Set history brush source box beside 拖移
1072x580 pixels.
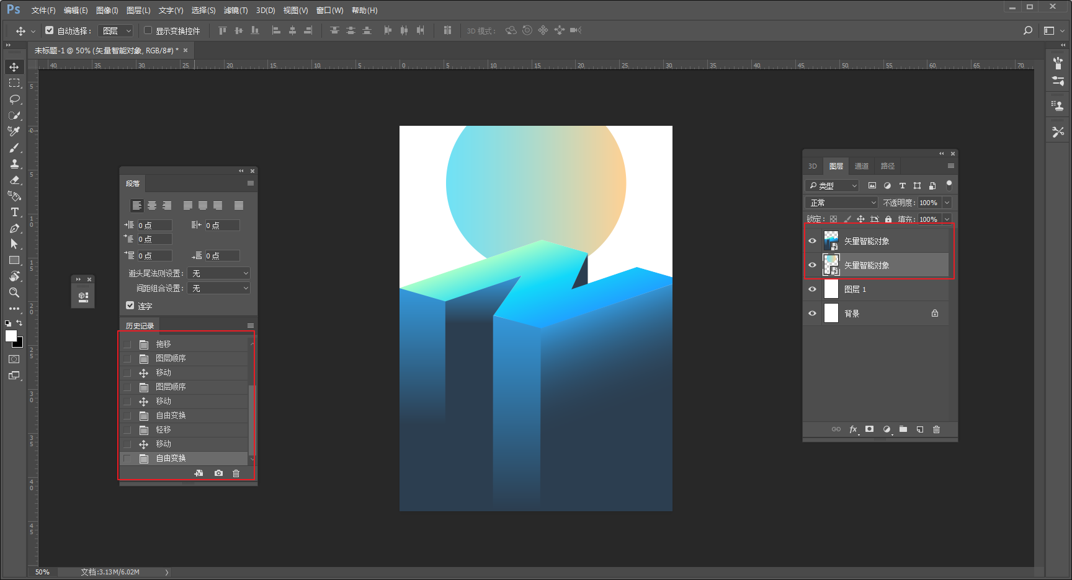(127, 344)
